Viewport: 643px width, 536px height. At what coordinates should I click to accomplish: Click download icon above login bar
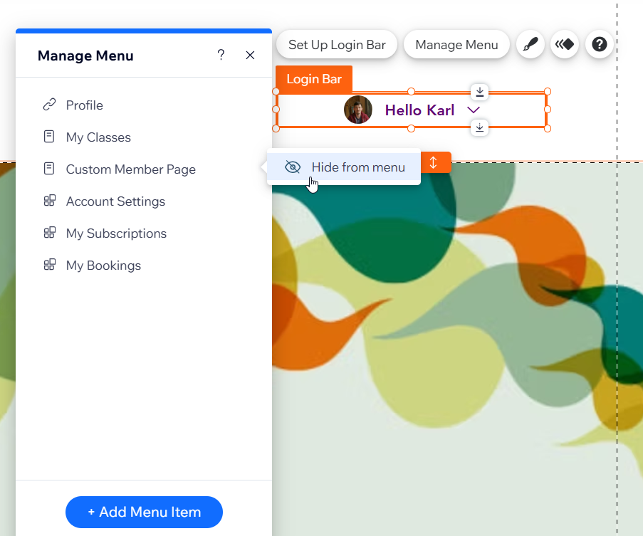point(480,91)
